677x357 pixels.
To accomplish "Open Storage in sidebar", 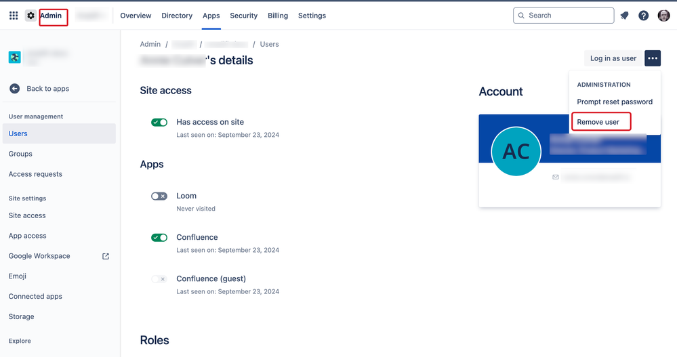I will pos(21,316).
